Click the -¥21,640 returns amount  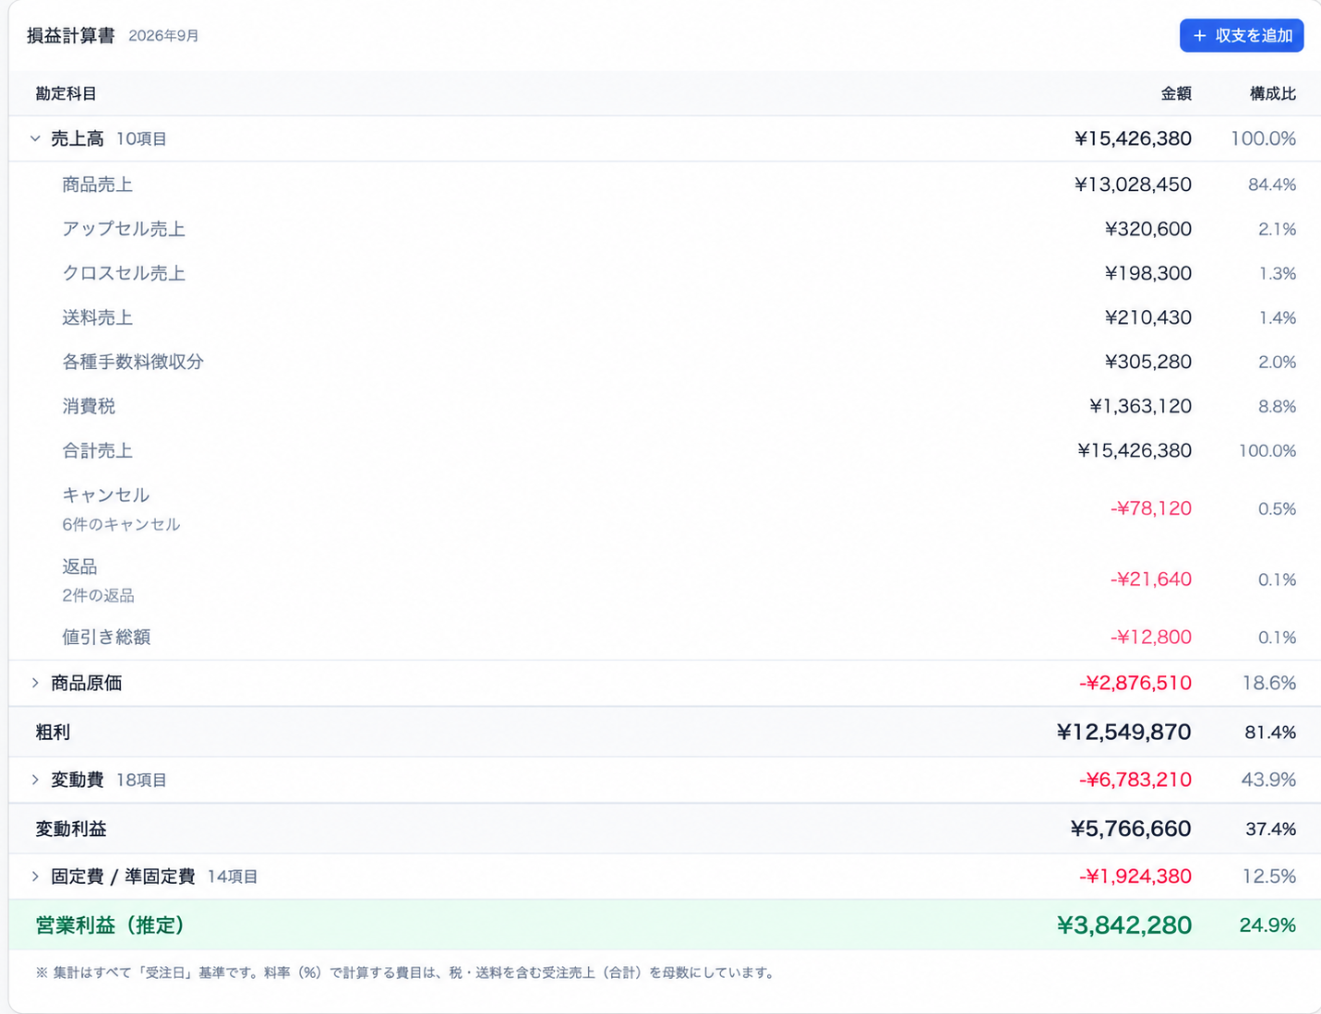pyautogui.click(x=1151, y=579)
